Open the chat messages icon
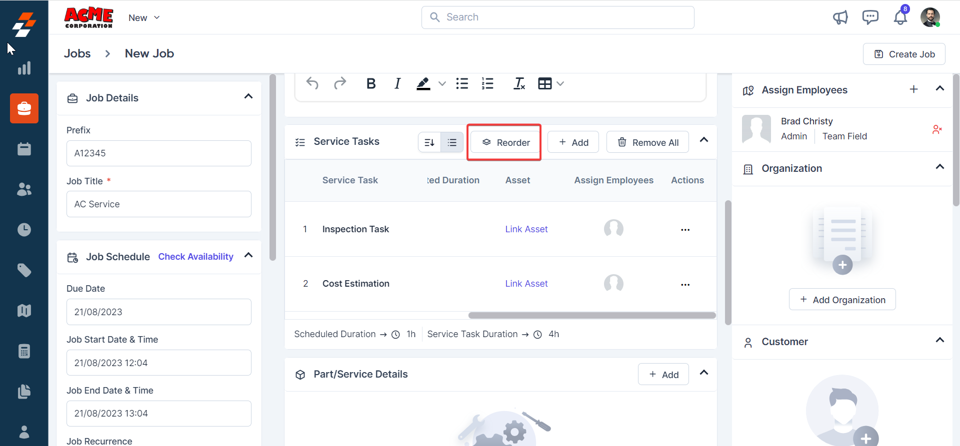 click(x=870, y=17)
